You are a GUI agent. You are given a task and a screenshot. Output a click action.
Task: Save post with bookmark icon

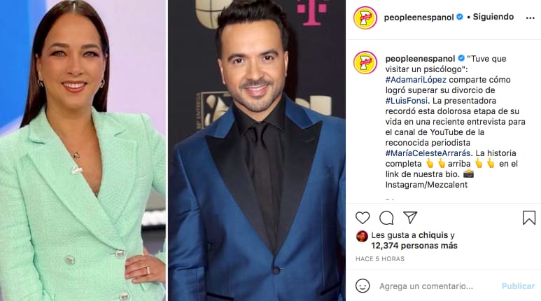[529, 218]
